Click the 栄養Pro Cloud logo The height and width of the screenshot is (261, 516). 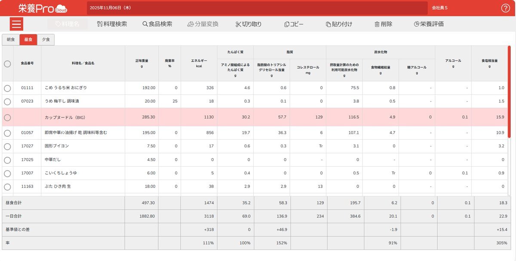[x=43, y=8]
